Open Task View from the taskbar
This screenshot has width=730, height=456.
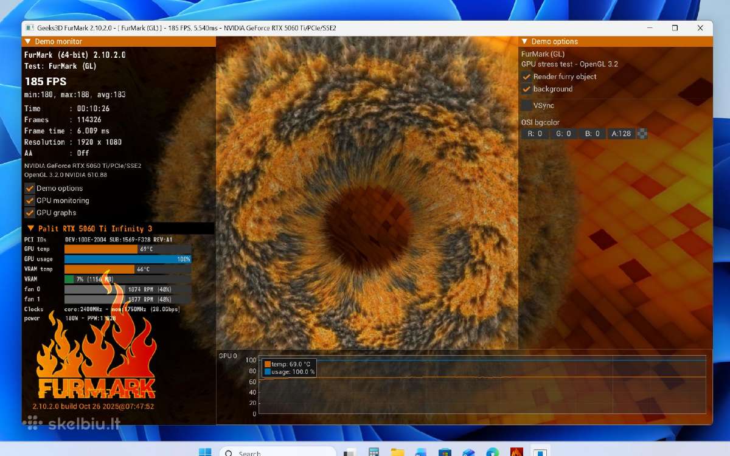pyautogui.click(x=350, y=452)
